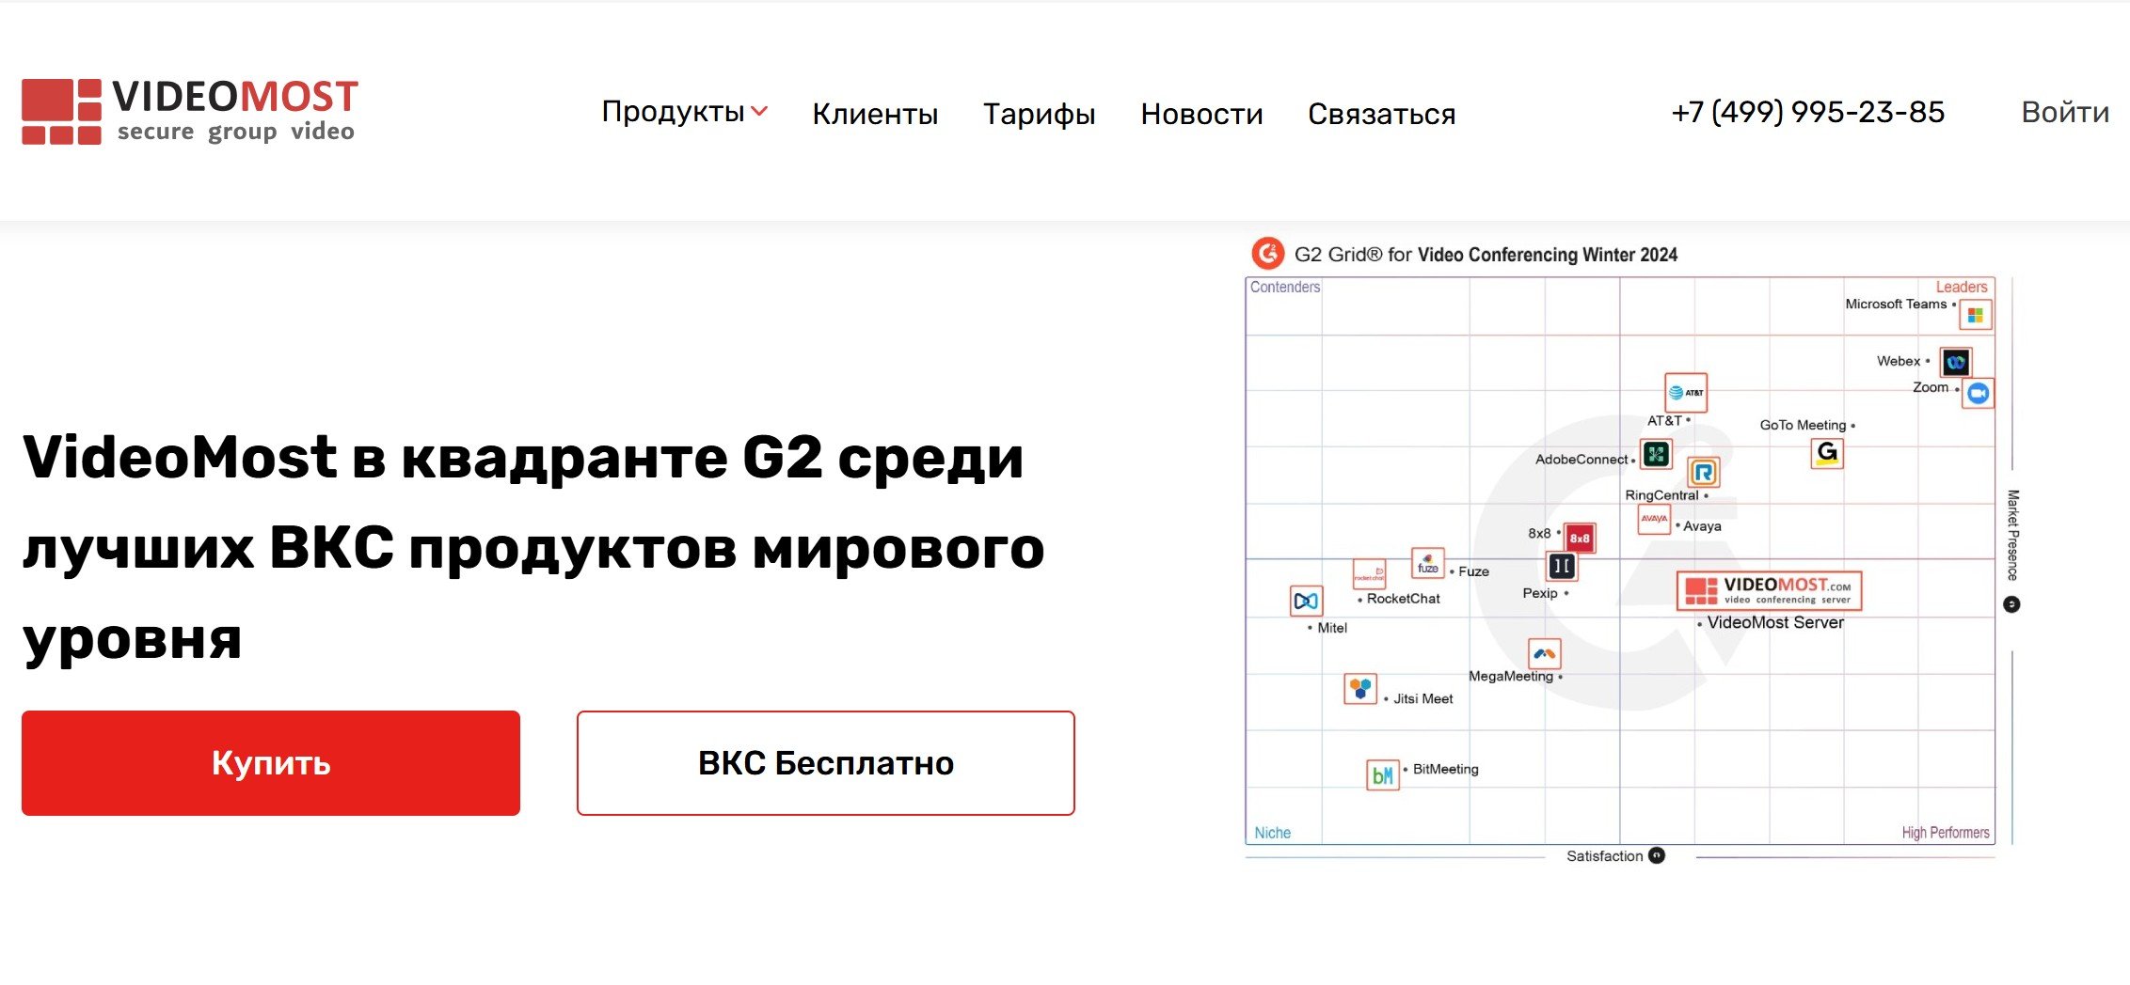This screenshot has width=2130, height=985.
Task: Click the Market Presence axis info icon
Action: [2011, 604]
